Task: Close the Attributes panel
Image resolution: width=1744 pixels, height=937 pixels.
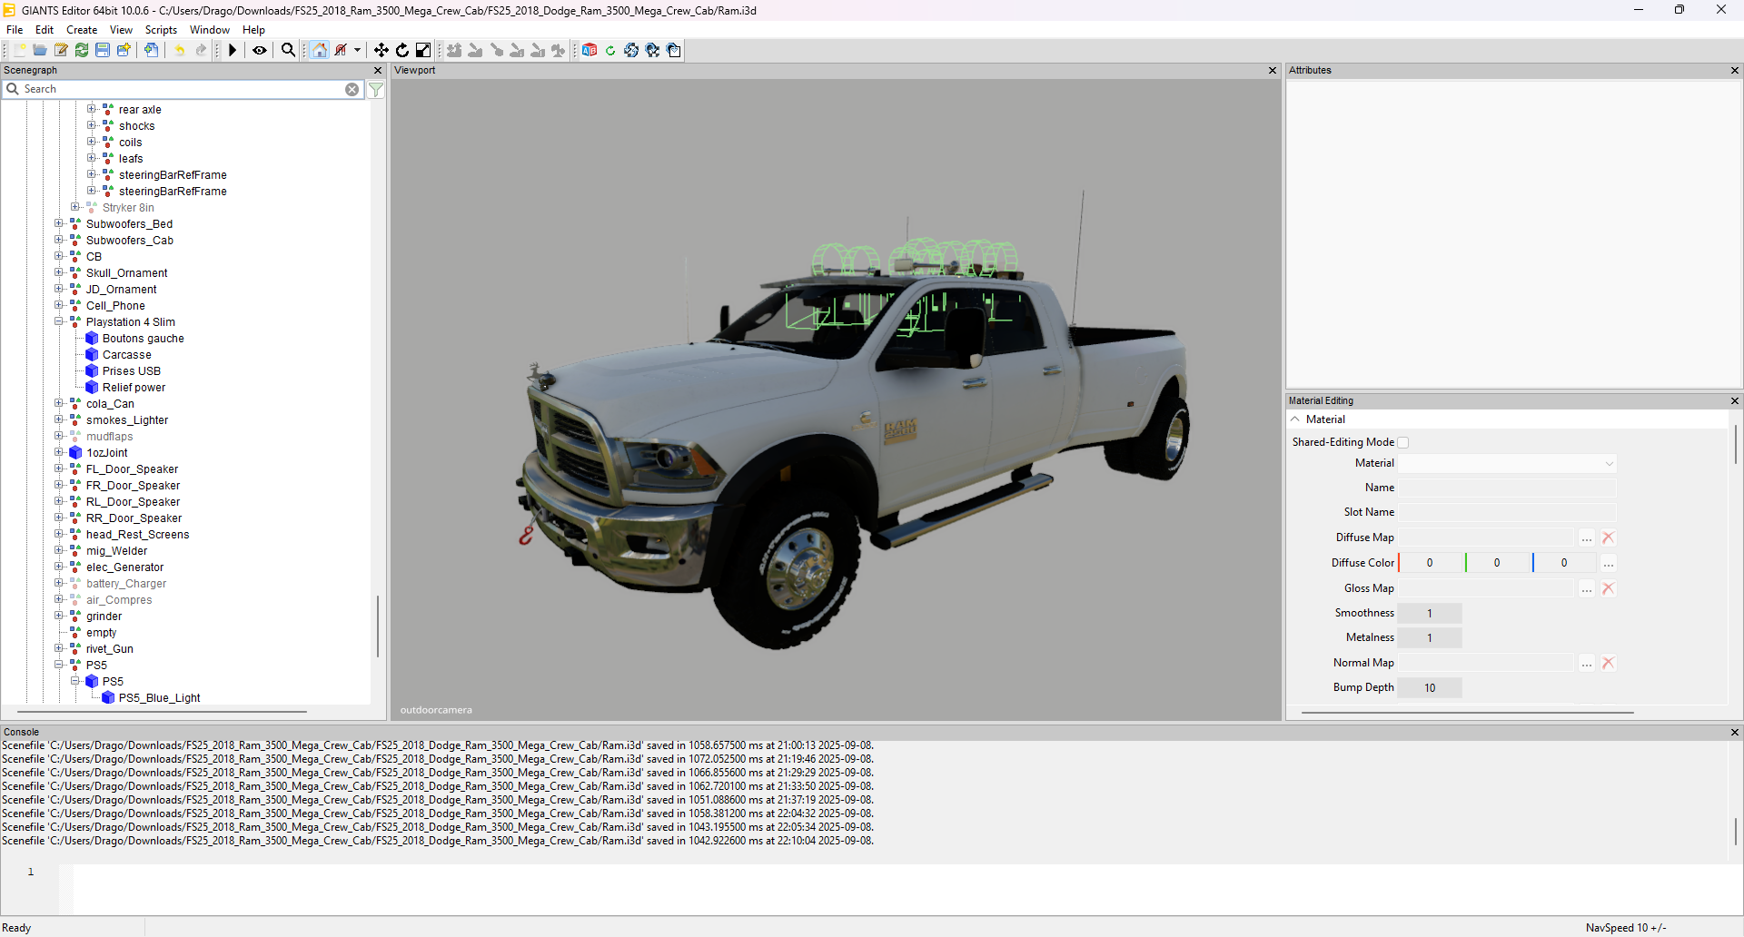Action: point(1734,70)
